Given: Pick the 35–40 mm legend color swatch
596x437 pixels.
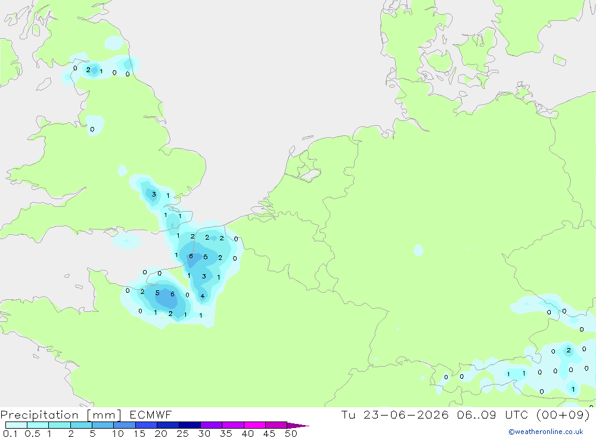Looking at the screenshot, I should point(233,425).
